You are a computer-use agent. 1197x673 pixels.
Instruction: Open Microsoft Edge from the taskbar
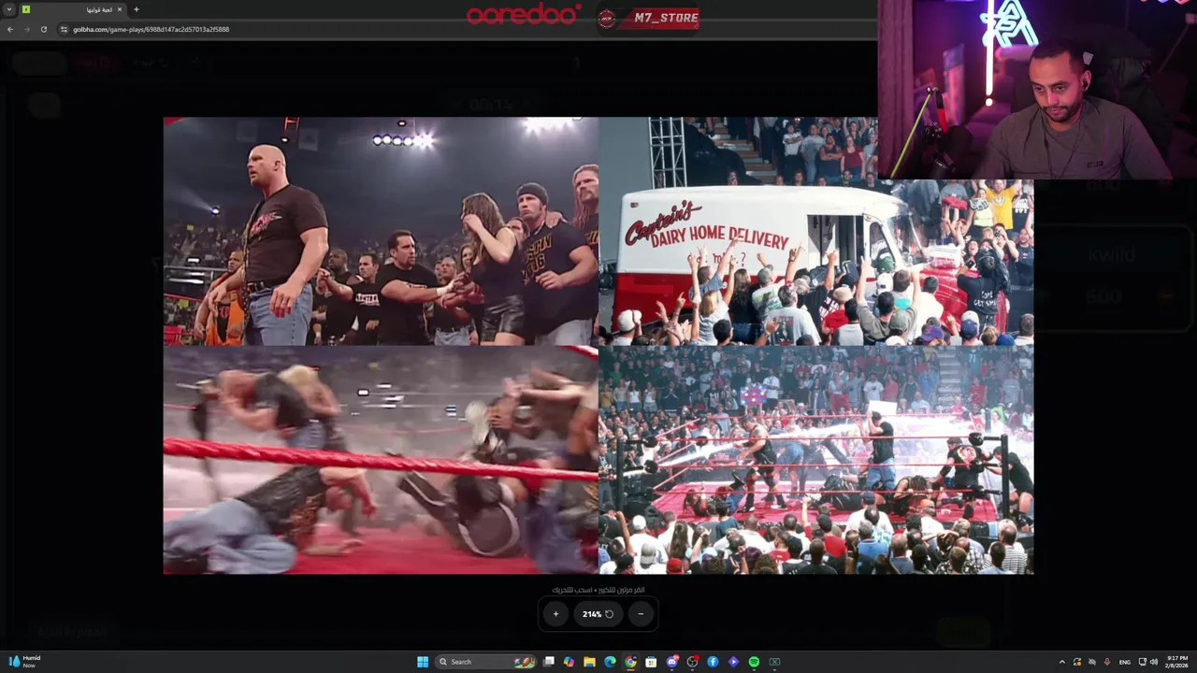point(610,662)
